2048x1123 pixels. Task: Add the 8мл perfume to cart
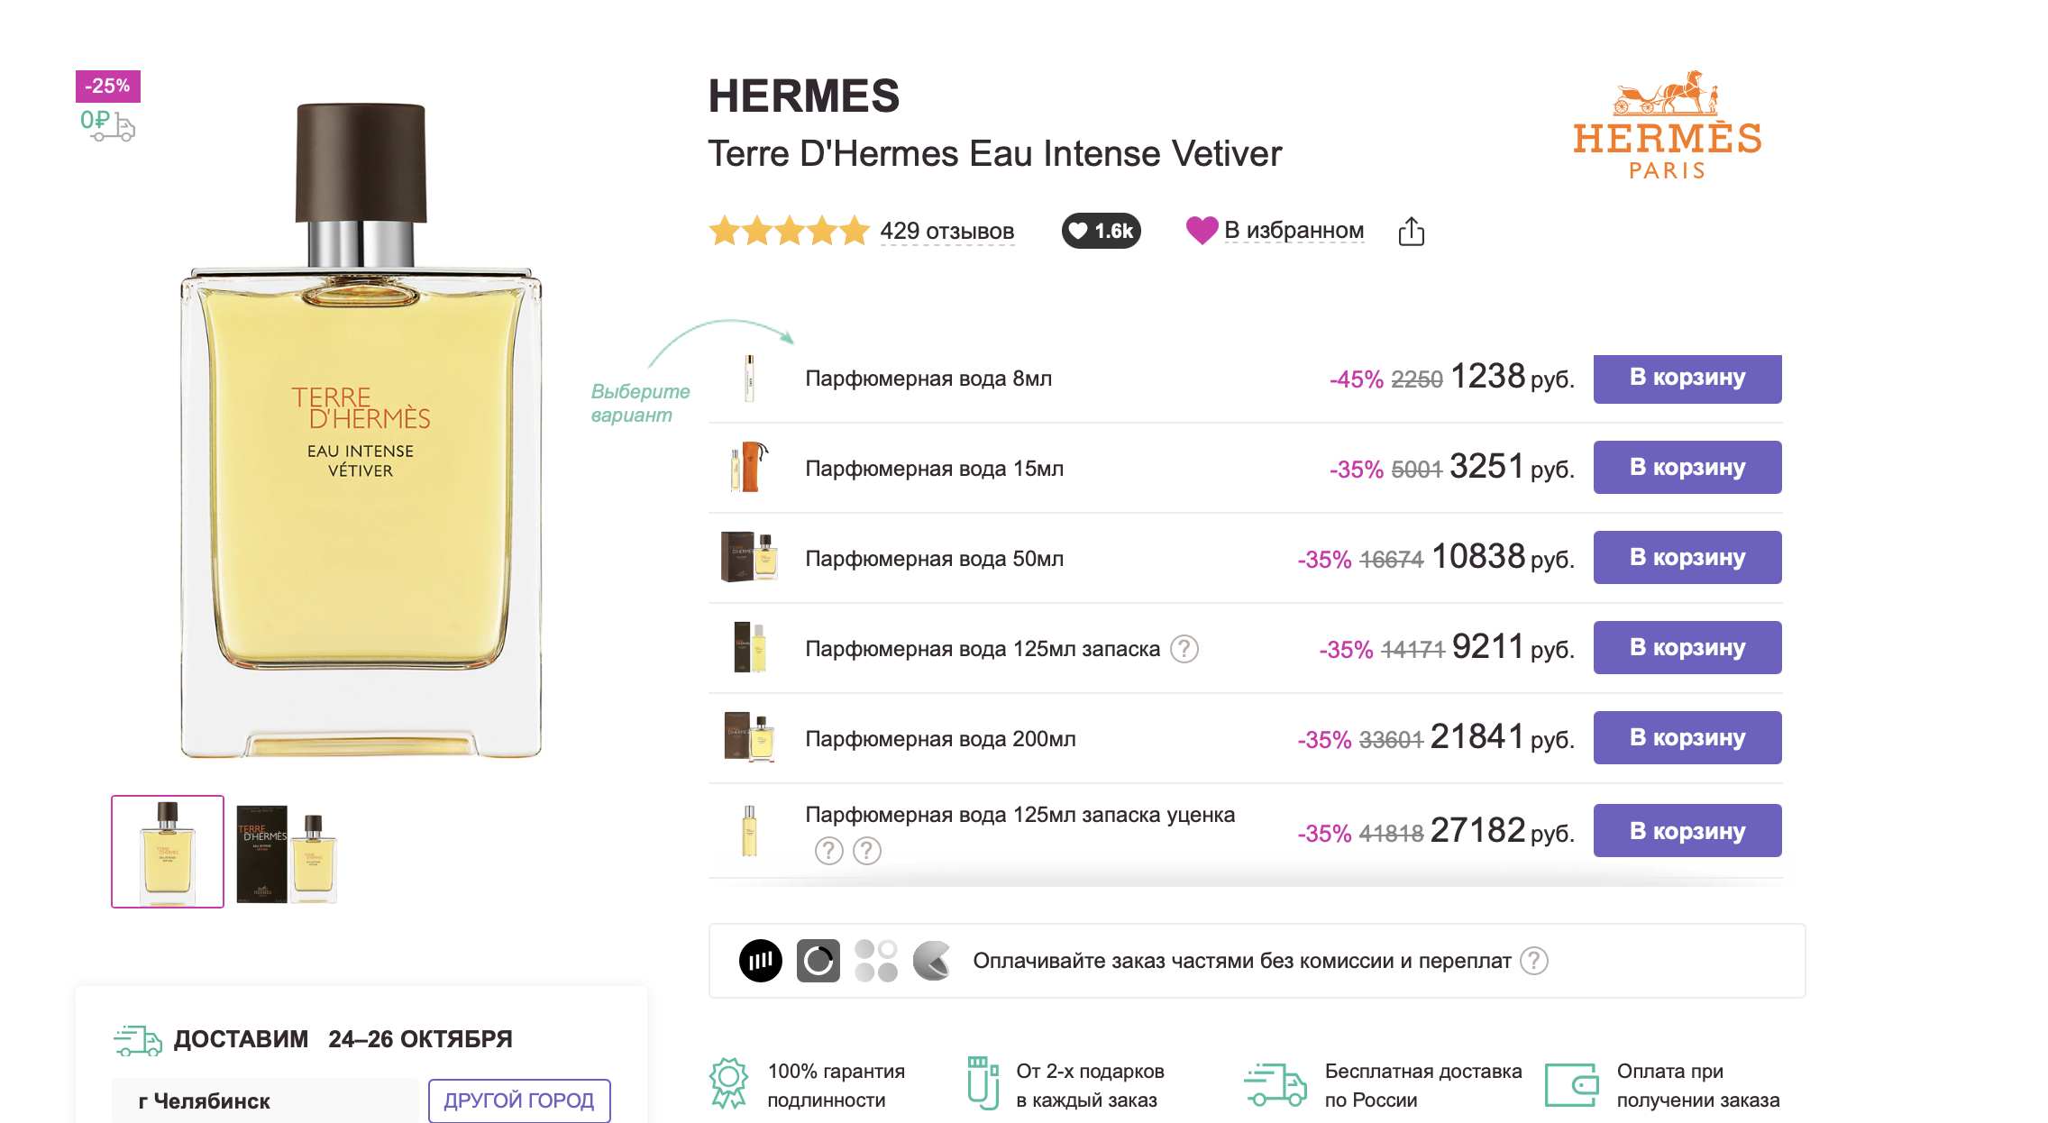coord(1687,379)
